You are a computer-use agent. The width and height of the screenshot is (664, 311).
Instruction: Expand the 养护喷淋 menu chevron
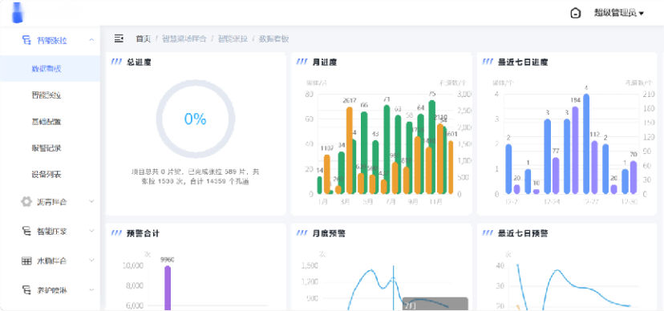click(x=91, y=290)
